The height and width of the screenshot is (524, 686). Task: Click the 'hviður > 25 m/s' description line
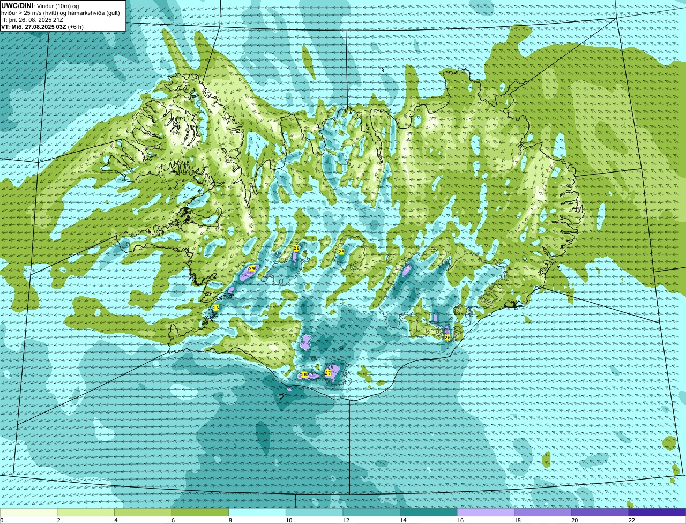(61, 13)
